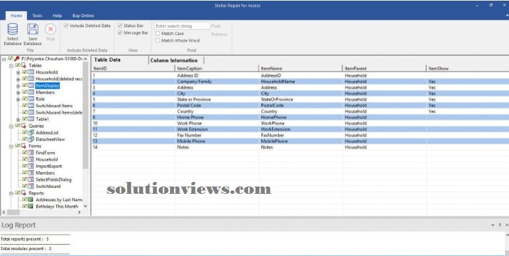Viewport: 509px width, 256px height.
Task: Uncheck the Message Bar option
Action: (120, 33)
